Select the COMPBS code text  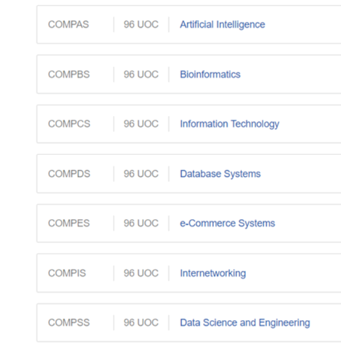coord(69,74)
